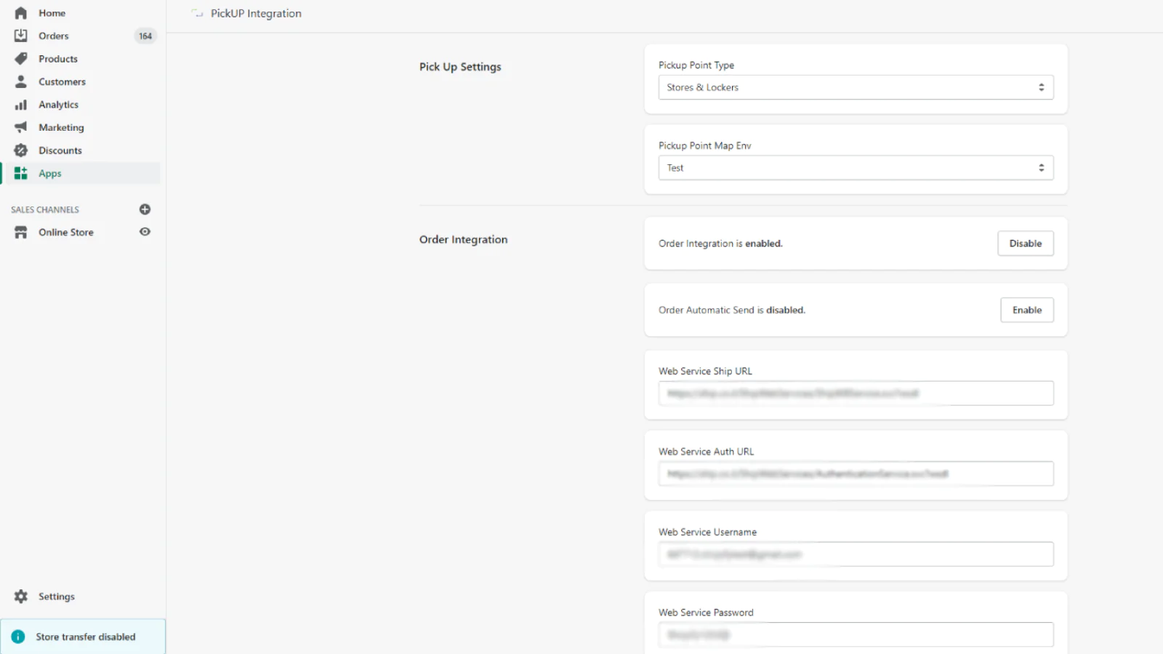Add a sales channel with plus icon
Viewport: 1163px width, 654px height.
(x=145, y=209)
